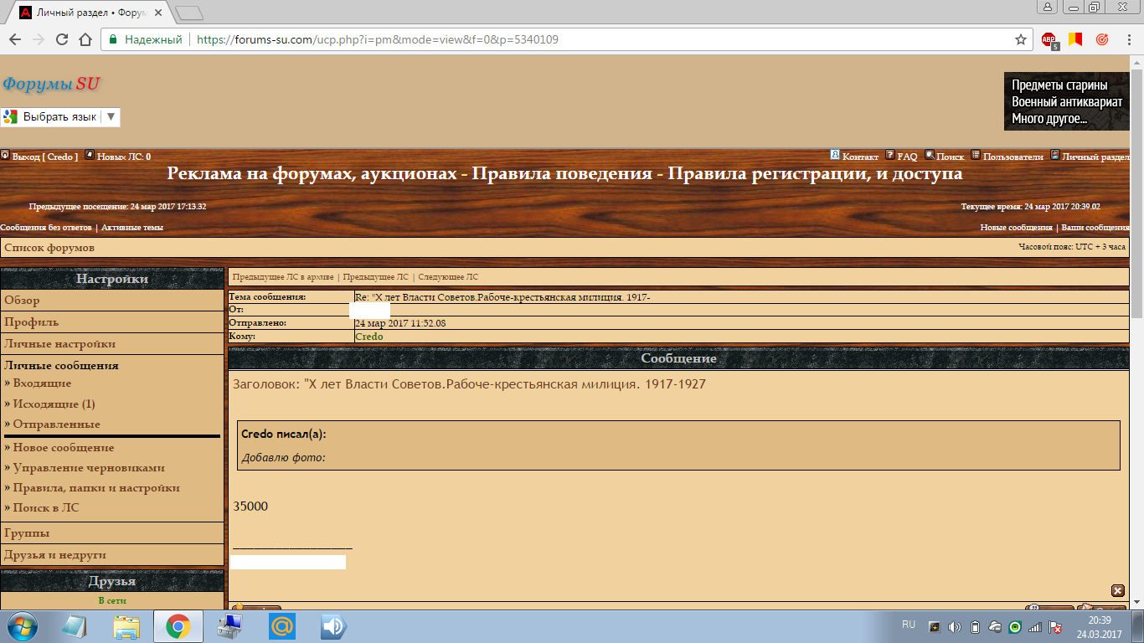Click the browser home icon
Image resolution: width=1144 pixels, height=643 pixels.
[x=85, y=39]
